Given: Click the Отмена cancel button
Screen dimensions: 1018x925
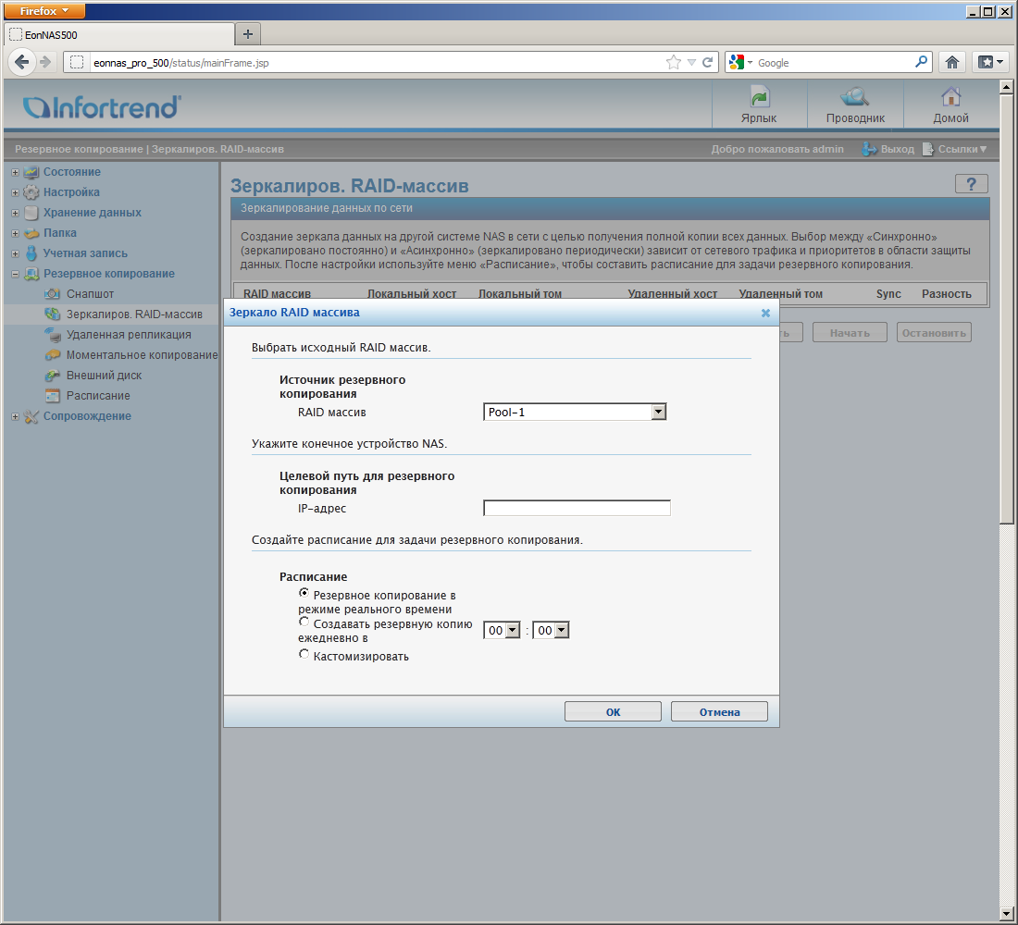Looking at the screenshot, I should point(719,712).
